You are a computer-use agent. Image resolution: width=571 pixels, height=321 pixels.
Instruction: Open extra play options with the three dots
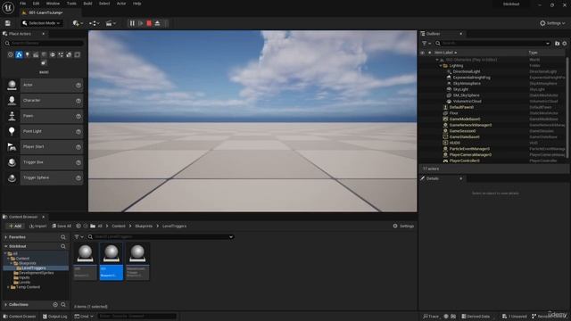click(x=166, y=23)
